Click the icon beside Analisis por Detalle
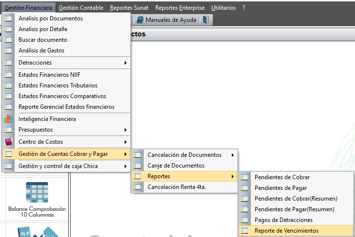This screenshot has height=237, width=355. (x=8, y=29)
